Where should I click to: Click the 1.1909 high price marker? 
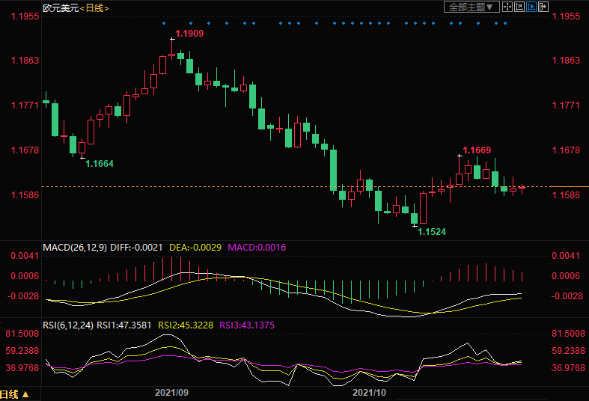[x=189, y=34]
